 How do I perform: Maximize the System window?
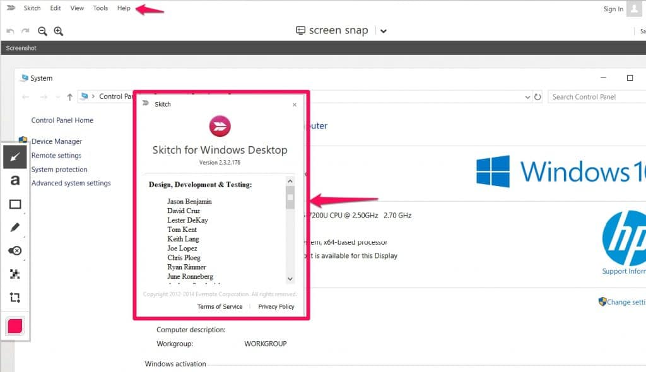630,78
